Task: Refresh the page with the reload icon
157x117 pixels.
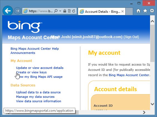Action: click(x=74, y=11)
